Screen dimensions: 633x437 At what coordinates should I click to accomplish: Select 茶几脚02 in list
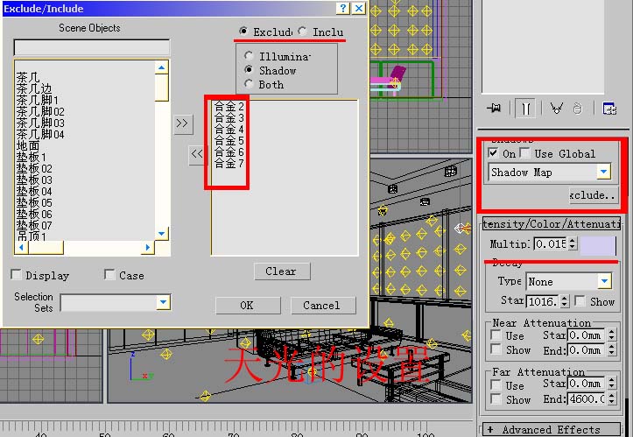click(40, 111)
